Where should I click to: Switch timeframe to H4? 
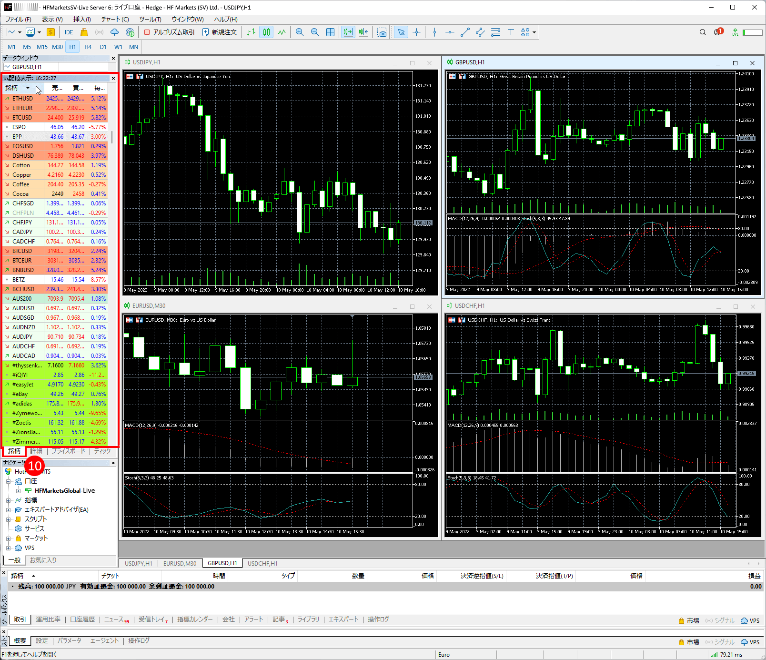(88, 47)
